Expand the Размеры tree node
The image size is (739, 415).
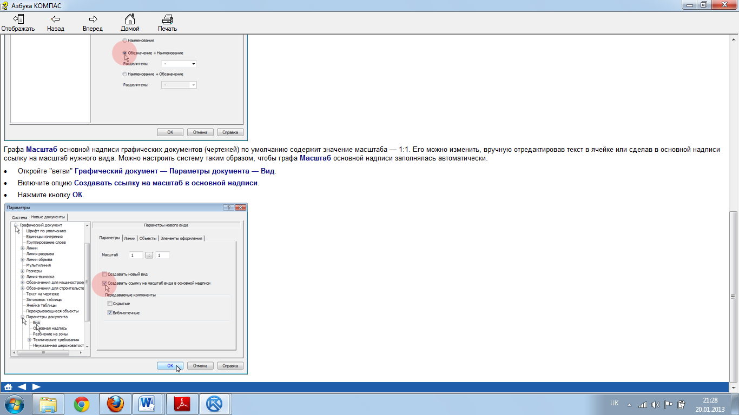(x=22, y=271)
